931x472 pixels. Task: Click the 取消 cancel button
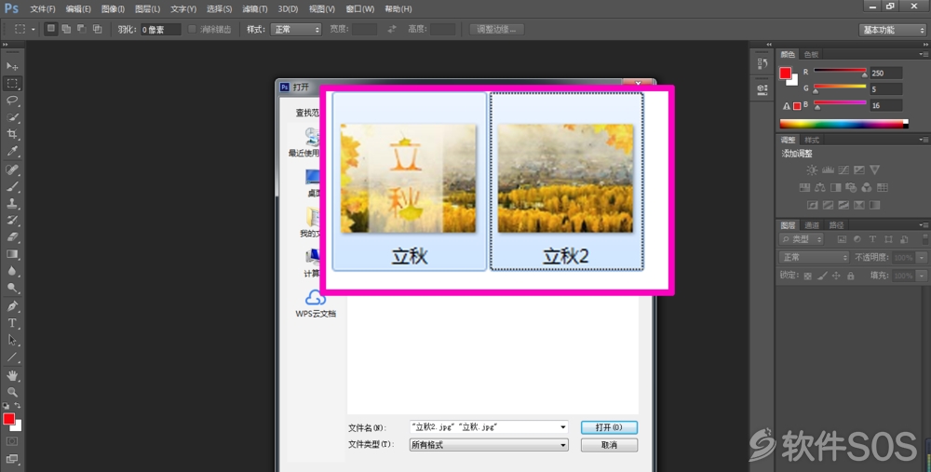point(609,445)
